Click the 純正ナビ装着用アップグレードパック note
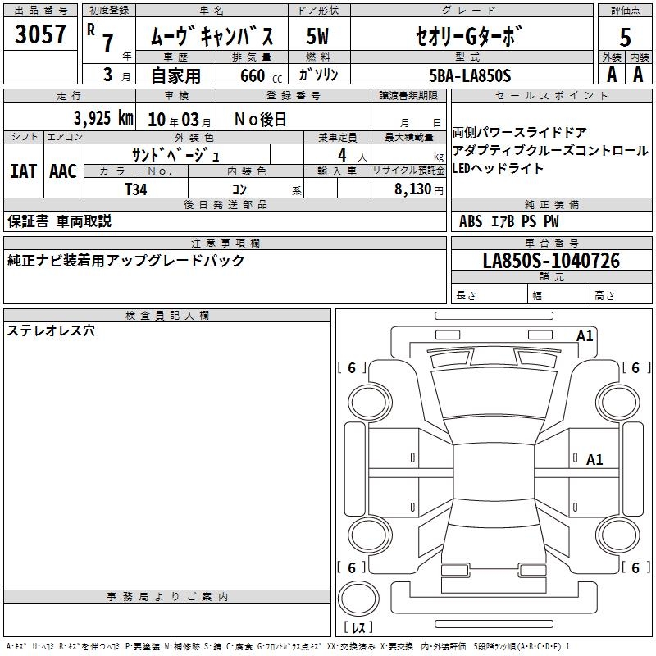This screenshot has width=656, height=656. 126,261
